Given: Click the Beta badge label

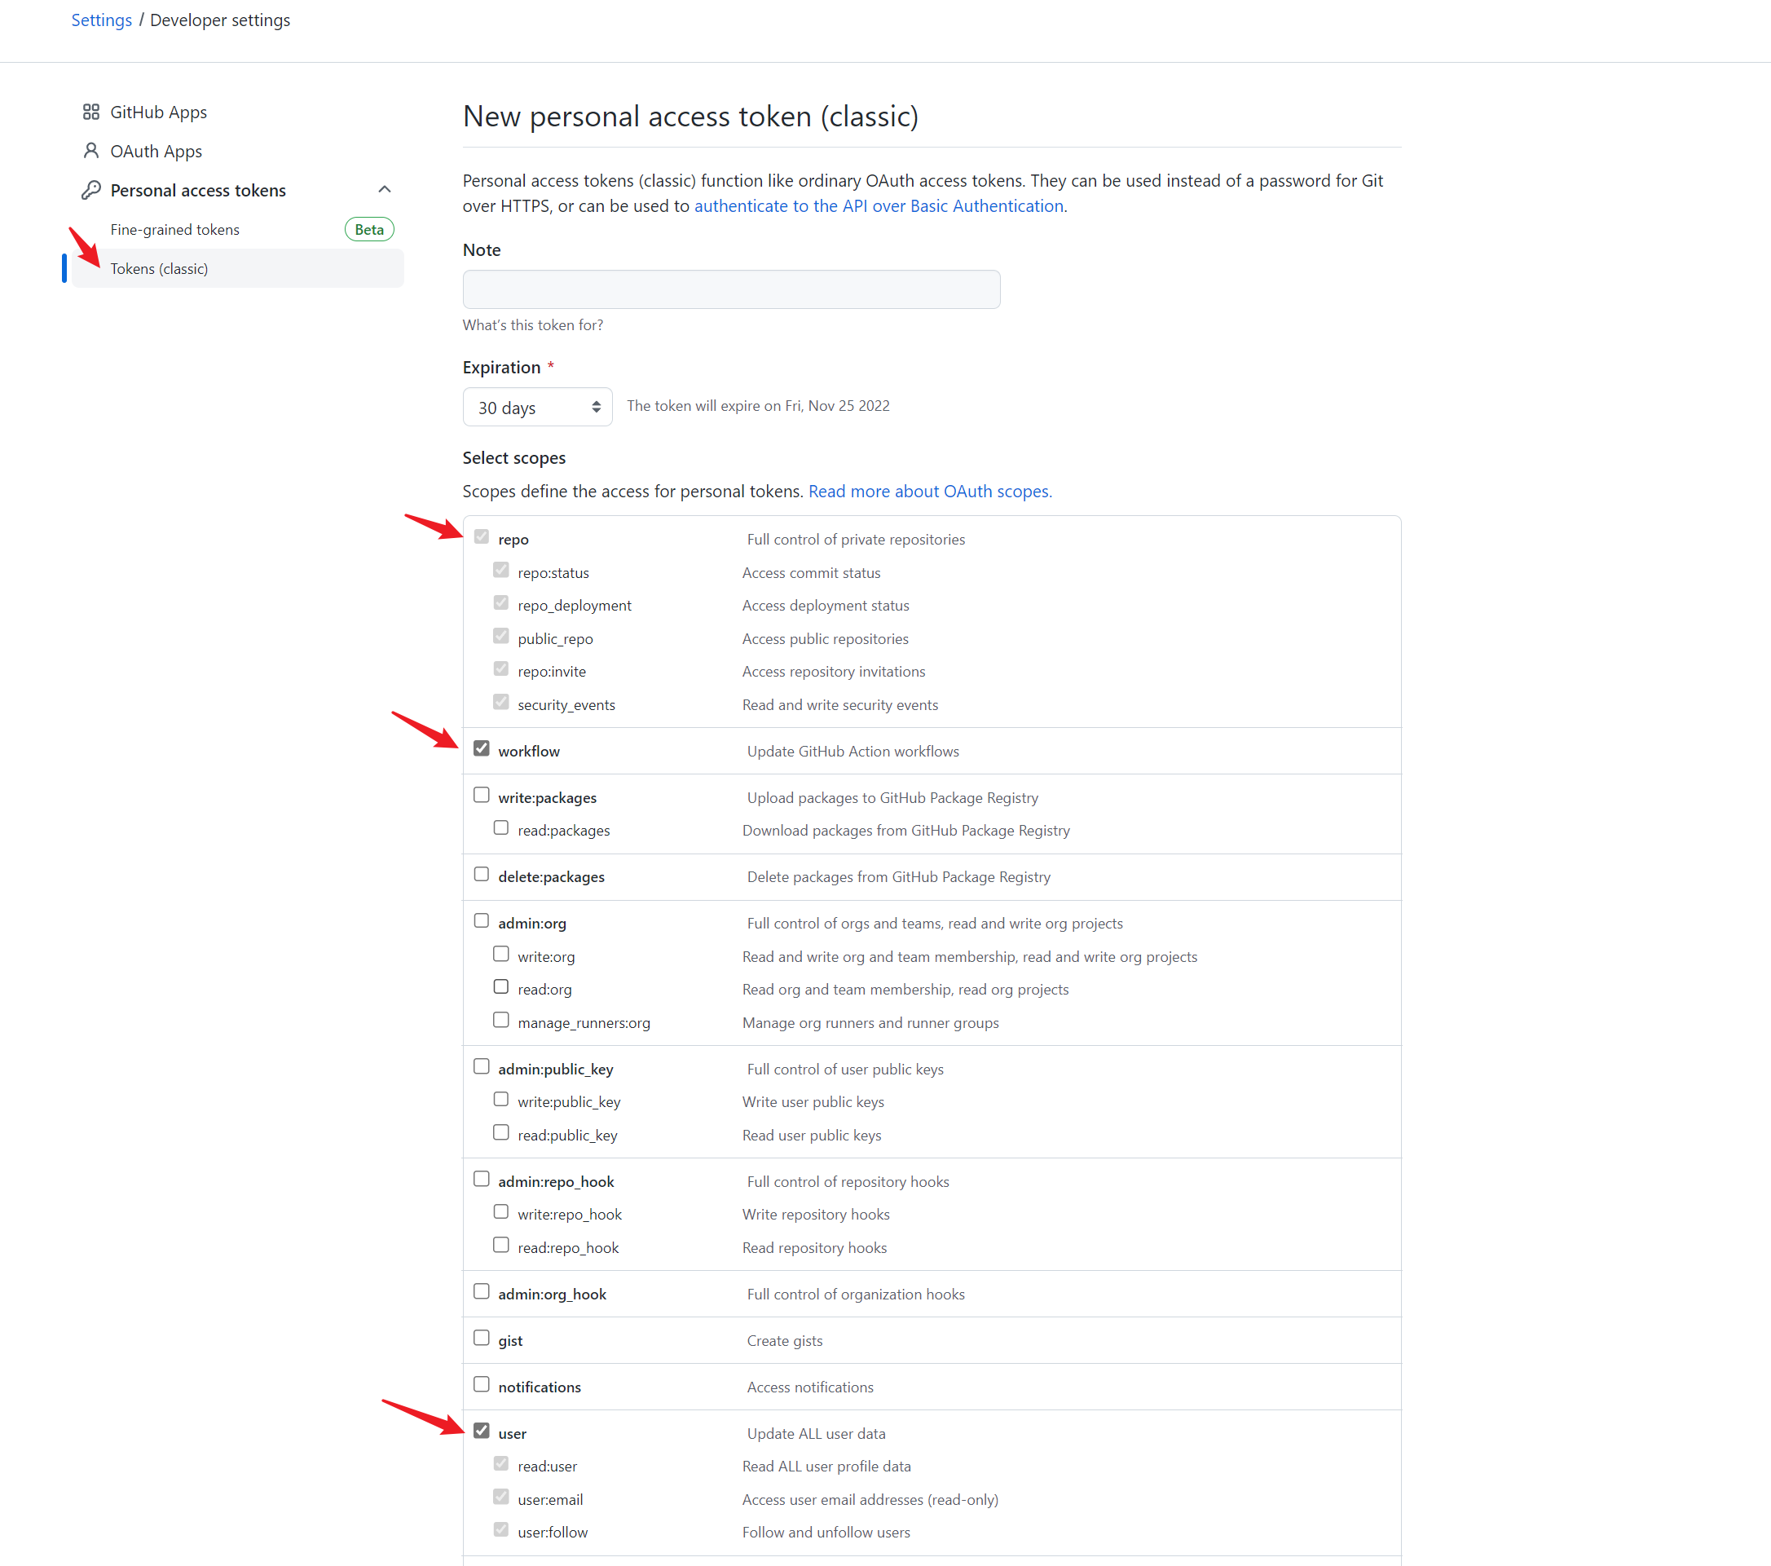Looking at the screenshot, I should pos(369,230).
